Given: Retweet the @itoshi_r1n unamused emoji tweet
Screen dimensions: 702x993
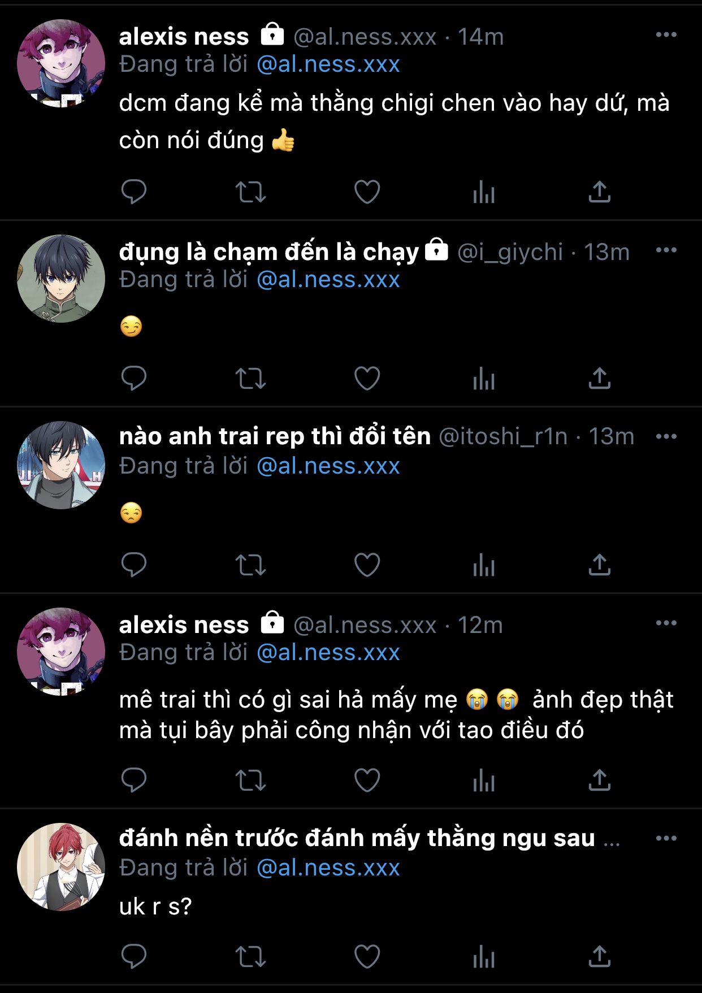Looking at the screenshot, I should coord(250,565).
